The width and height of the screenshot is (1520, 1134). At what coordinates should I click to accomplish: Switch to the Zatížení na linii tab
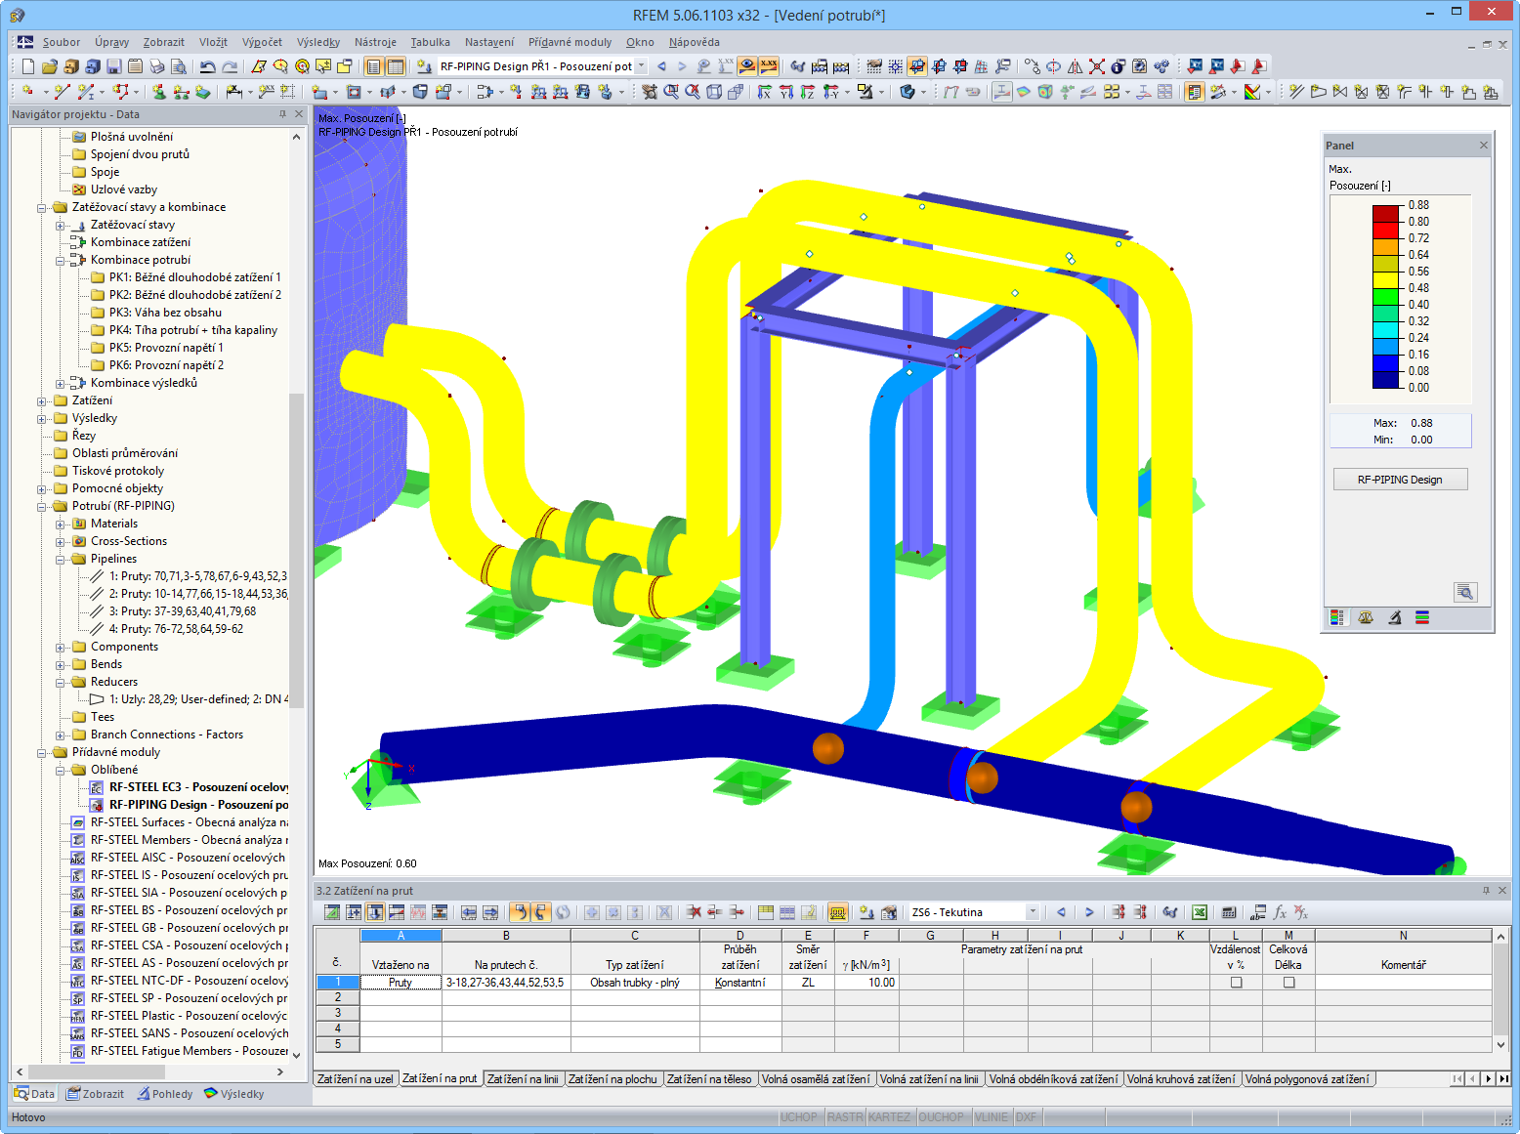click(x=524, y=1078)
